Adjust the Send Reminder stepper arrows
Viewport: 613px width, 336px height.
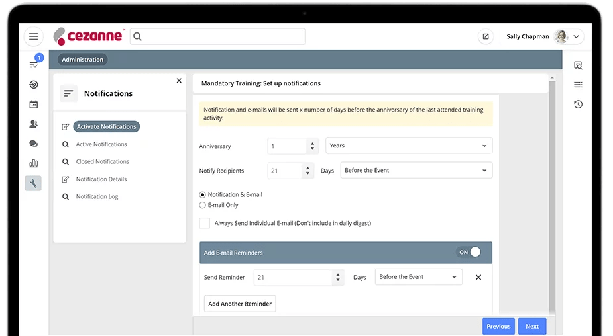(x=338, y=277)
